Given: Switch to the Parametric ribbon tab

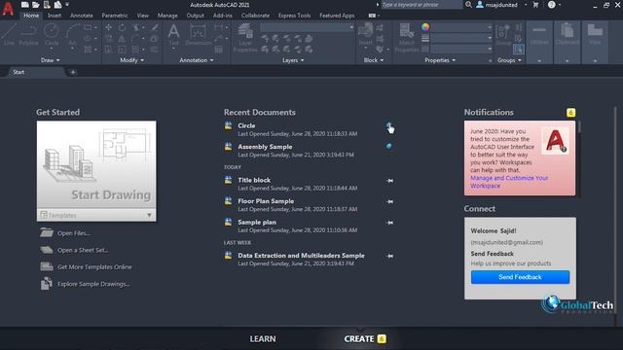Looking at the screenshot, I should tap(115, 16).
